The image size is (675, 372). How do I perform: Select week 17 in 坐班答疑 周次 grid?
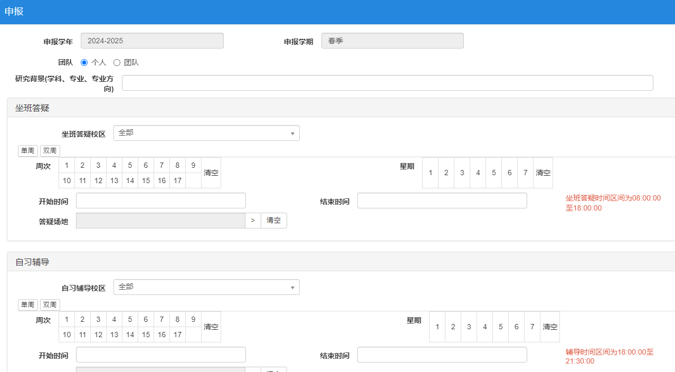click(x=177, y=180)
